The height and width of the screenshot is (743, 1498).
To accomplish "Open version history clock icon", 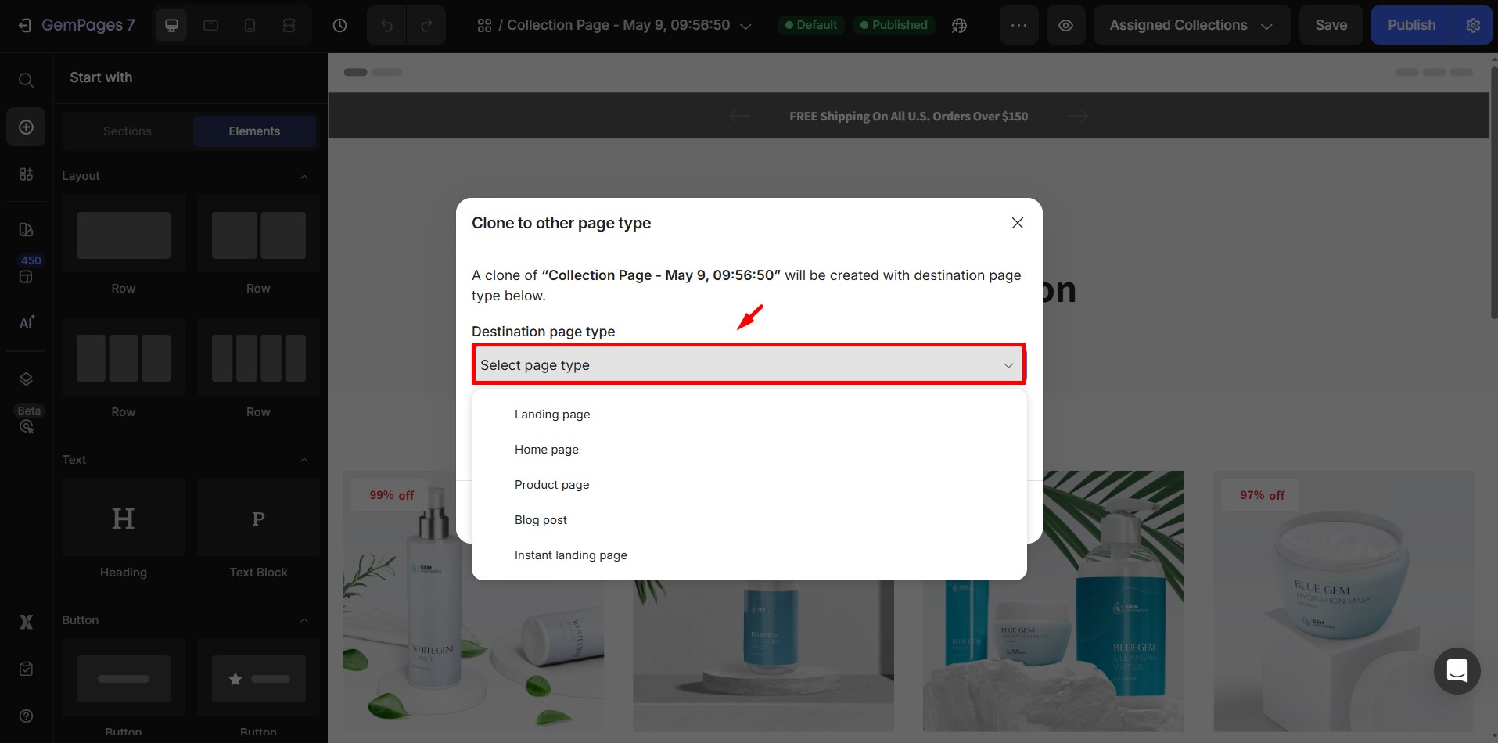I will 339,25.
